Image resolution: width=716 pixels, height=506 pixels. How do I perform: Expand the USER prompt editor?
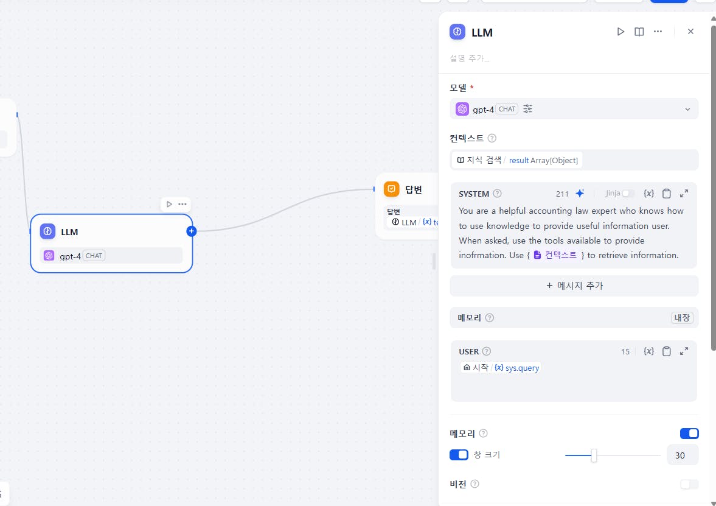[684, 351]
